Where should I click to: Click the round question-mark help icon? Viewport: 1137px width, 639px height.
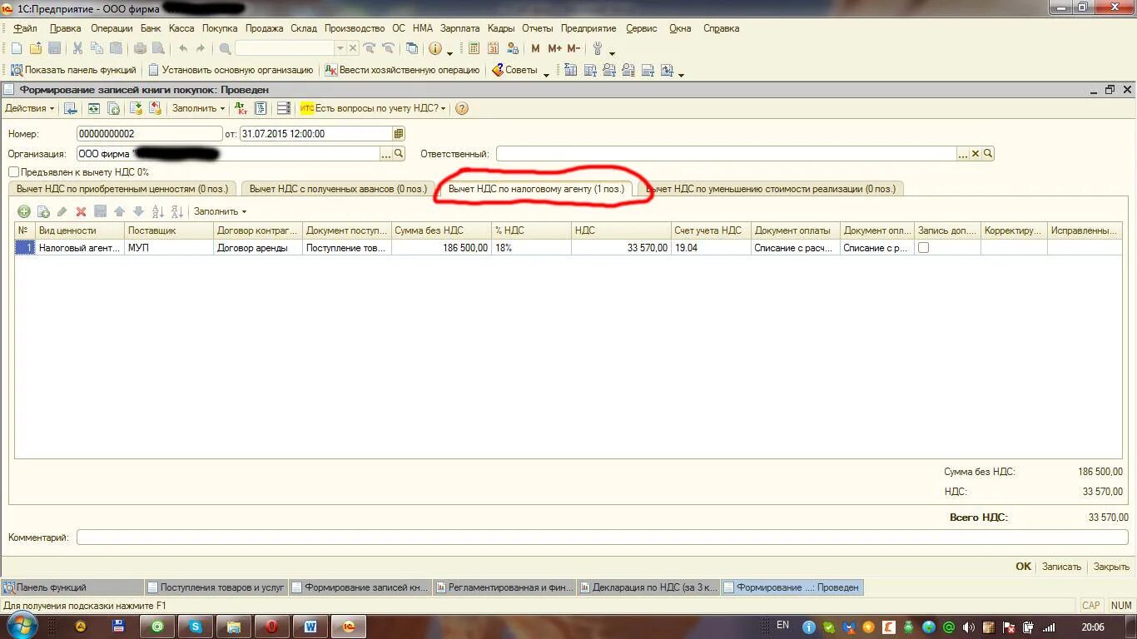462,108
